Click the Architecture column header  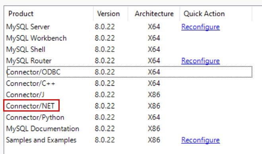(154, 13)
